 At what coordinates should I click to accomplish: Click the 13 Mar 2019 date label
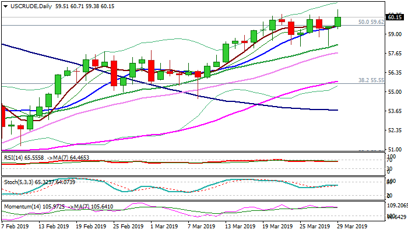[240, 226]
